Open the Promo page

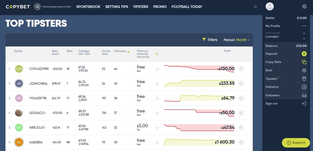click(160, 7)
